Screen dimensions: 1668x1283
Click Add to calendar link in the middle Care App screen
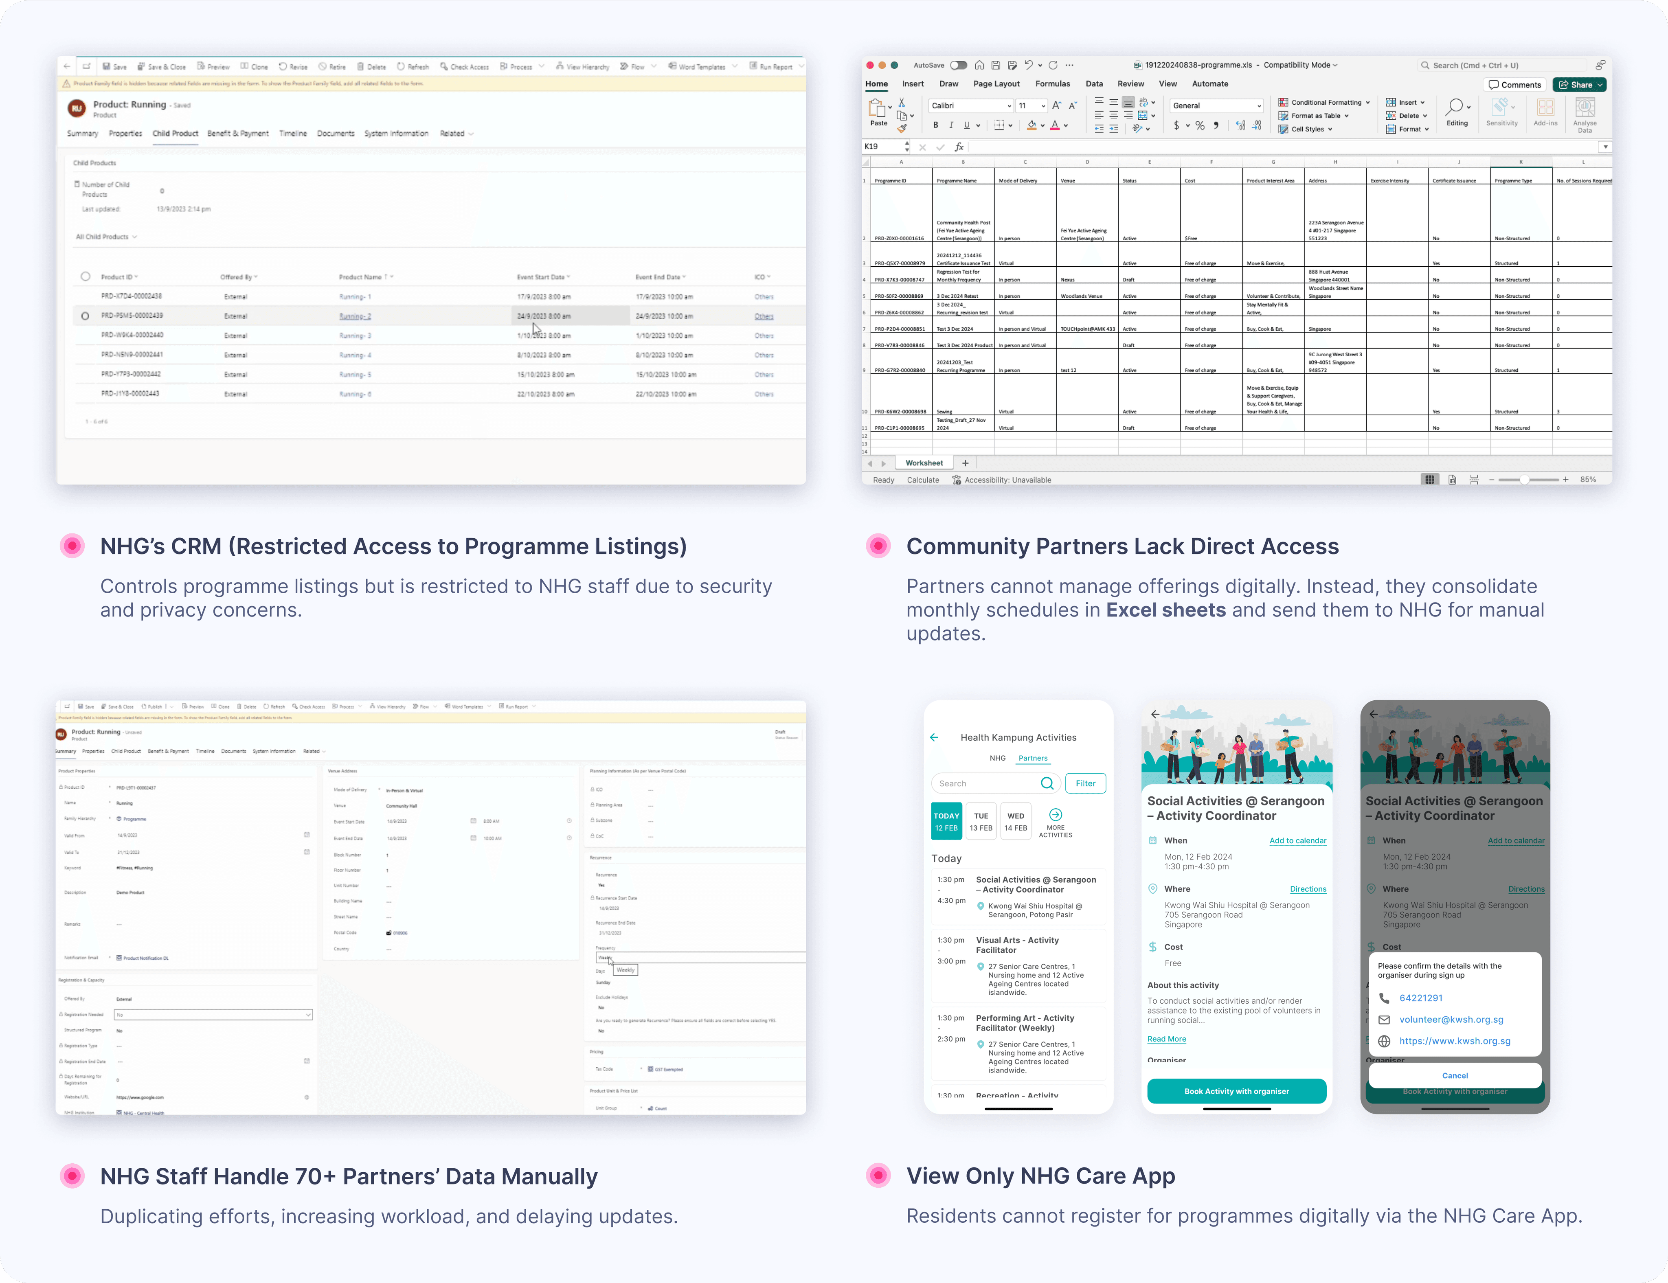point(1297,841)
